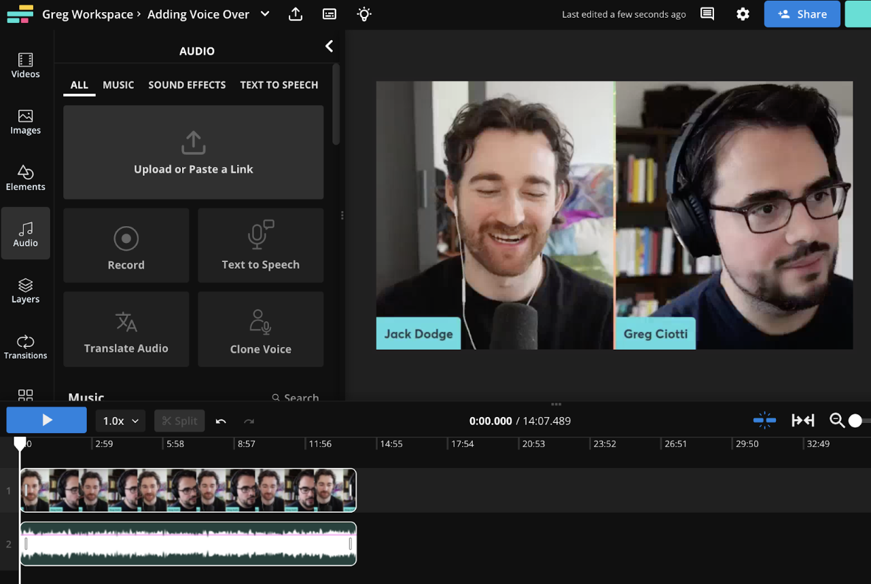Click the Split button
The height and width of the screenshot is (584, 871).
[180, 421]
